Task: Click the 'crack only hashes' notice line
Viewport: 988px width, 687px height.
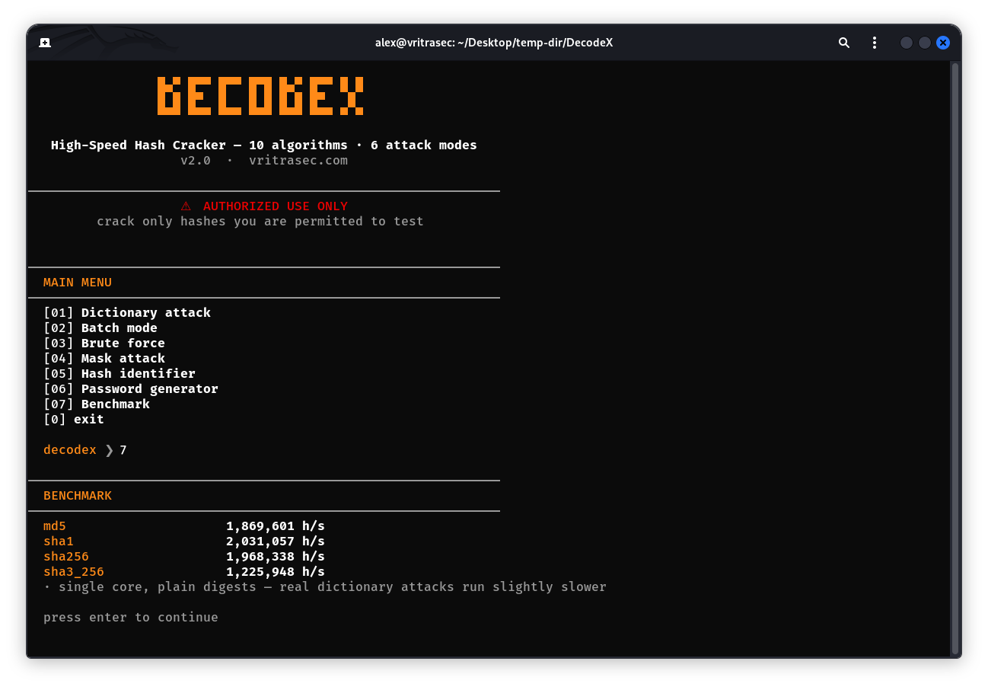Action: pos(260,222)
